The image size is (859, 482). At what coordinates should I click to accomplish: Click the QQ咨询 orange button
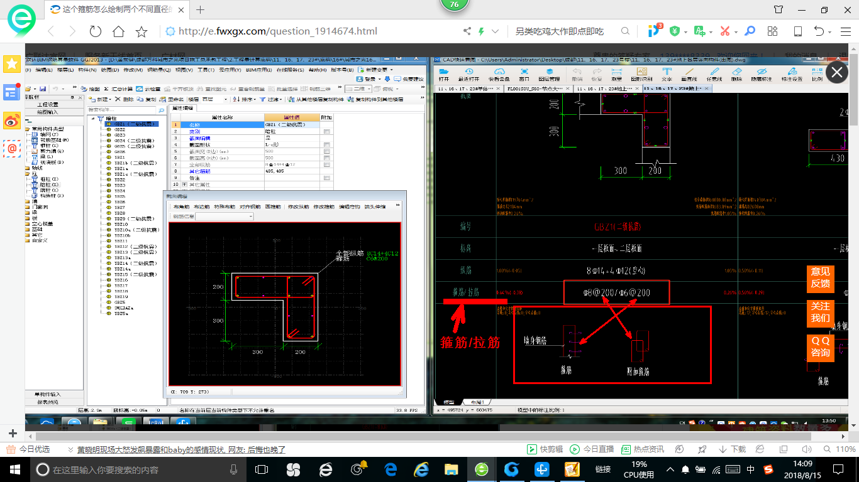point(820,347)
